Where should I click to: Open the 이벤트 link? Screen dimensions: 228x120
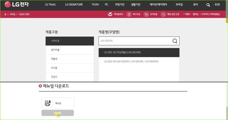[187, 14]
